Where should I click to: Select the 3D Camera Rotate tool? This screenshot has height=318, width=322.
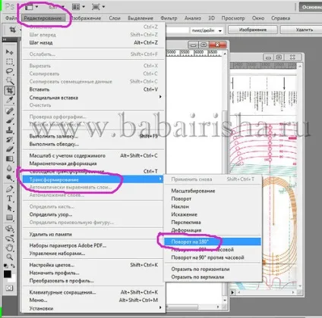10,238
